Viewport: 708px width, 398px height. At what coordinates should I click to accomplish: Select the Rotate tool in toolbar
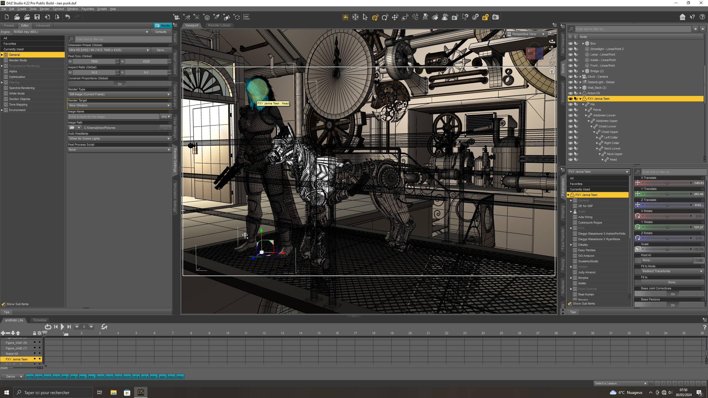tap(385, 17)
